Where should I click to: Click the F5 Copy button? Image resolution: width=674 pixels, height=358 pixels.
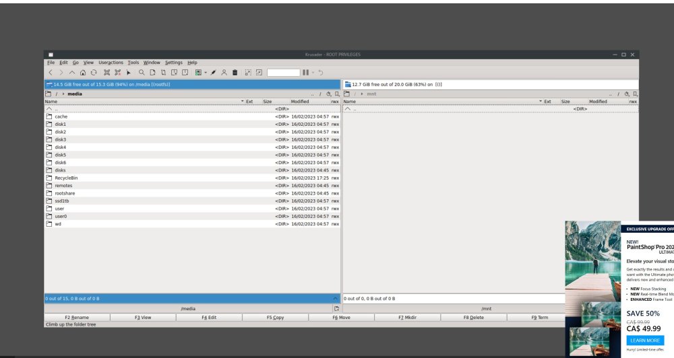coord(275,317)
